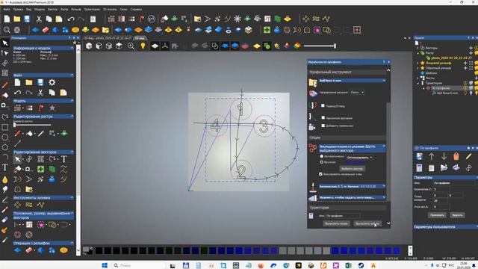
Task: Enable the Подвод/Отвод checkbox
Action: point(323,105)
